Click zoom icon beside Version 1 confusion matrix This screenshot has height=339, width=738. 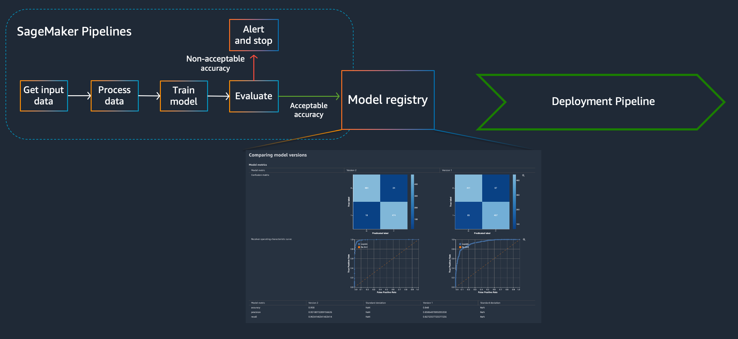[x=523, y=175]
